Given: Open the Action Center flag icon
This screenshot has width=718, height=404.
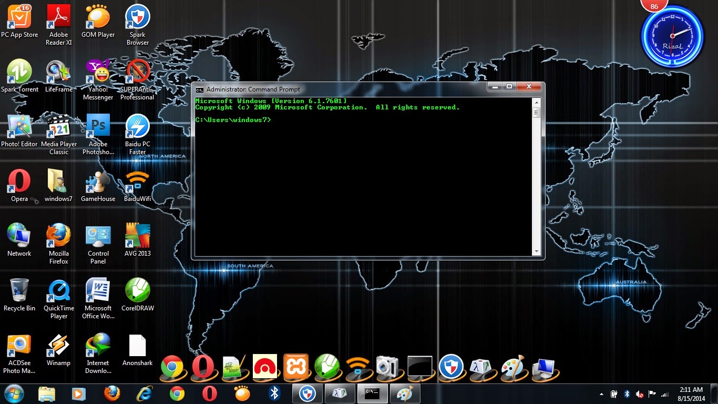Looking at the screenshot, I should 652,394.
